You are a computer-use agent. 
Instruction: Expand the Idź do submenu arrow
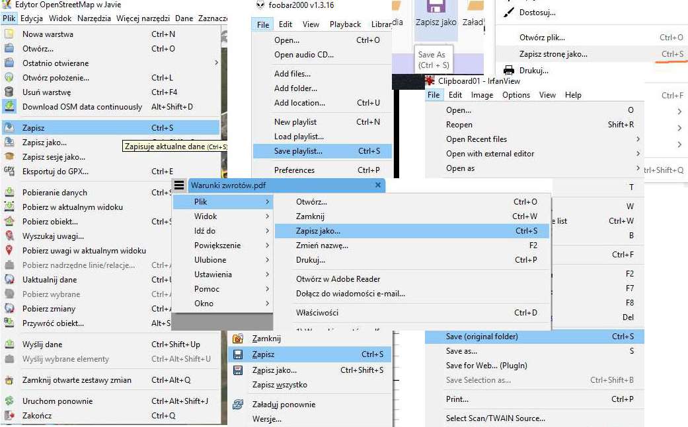tap(268, 230)
